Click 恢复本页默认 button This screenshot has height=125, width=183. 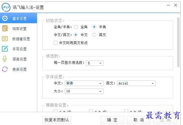tap(57, 120)
